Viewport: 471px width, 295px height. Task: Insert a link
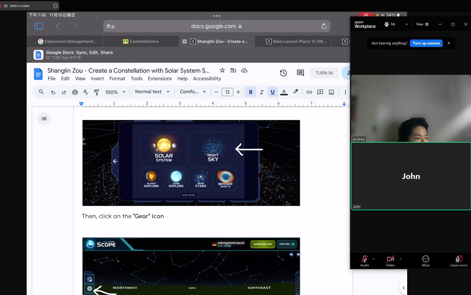coord(309,92)
